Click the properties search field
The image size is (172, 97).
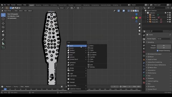tap(157, 31)
